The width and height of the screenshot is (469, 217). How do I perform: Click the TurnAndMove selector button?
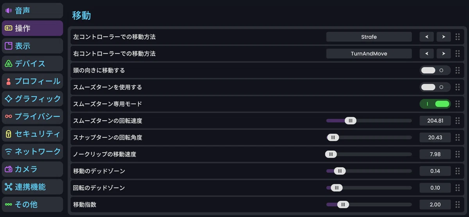[369, 54]
